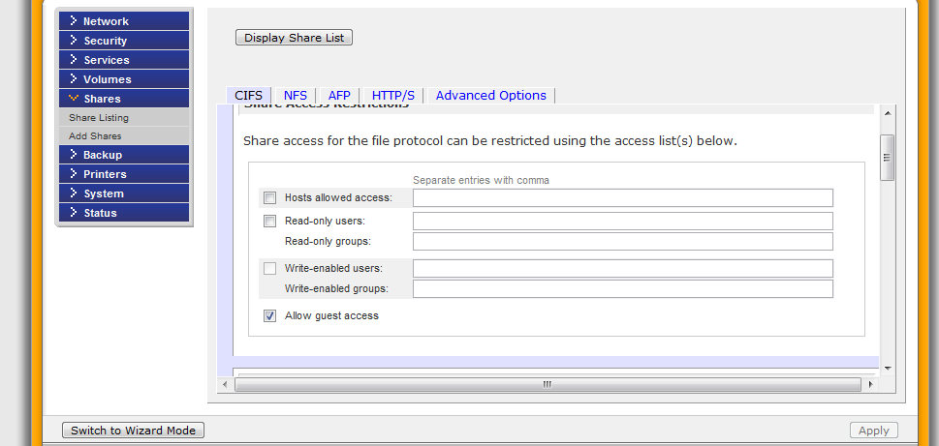Click the System arrow icon
This screenshot has height=446, width=939.
click(73, 193)
